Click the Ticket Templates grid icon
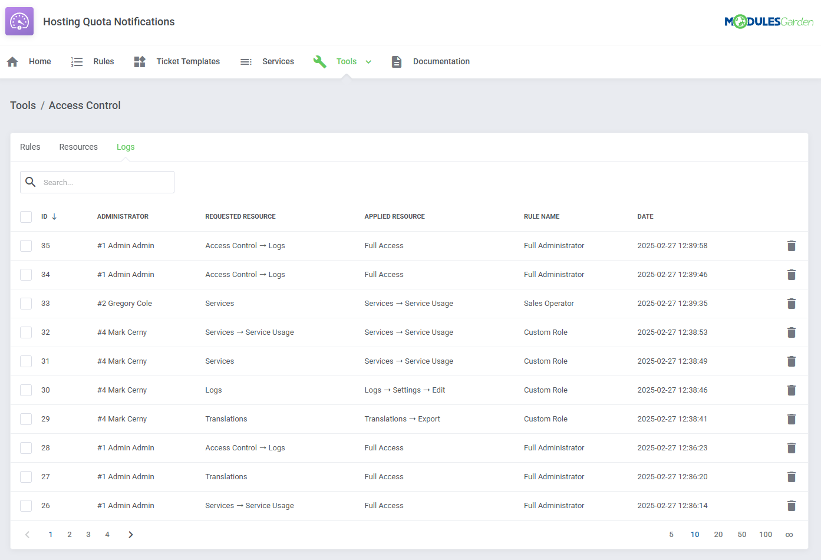 pyautogui.click(x=140, y=61)
